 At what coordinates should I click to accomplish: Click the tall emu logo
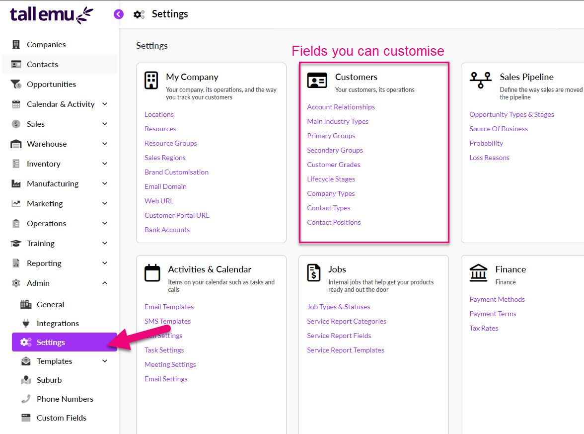(x=52, y=15)
